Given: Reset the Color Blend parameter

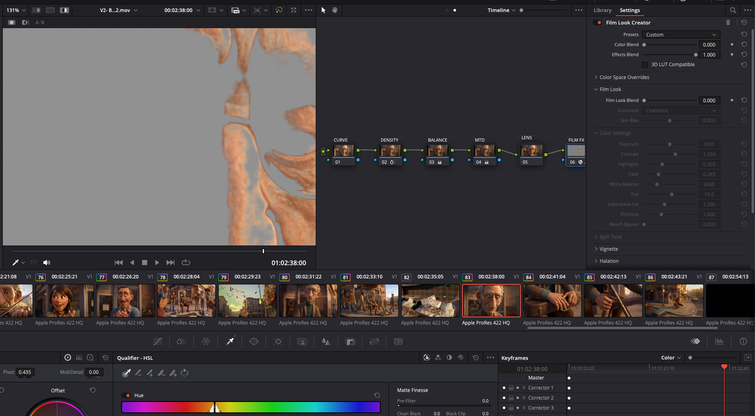Looking at the screenshot, I should coord(744,45).
